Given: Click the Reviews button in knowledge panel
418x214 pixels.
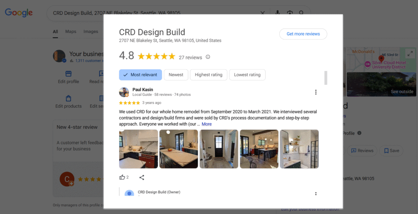Looking at the screenshot, I should tap(362, 151).
